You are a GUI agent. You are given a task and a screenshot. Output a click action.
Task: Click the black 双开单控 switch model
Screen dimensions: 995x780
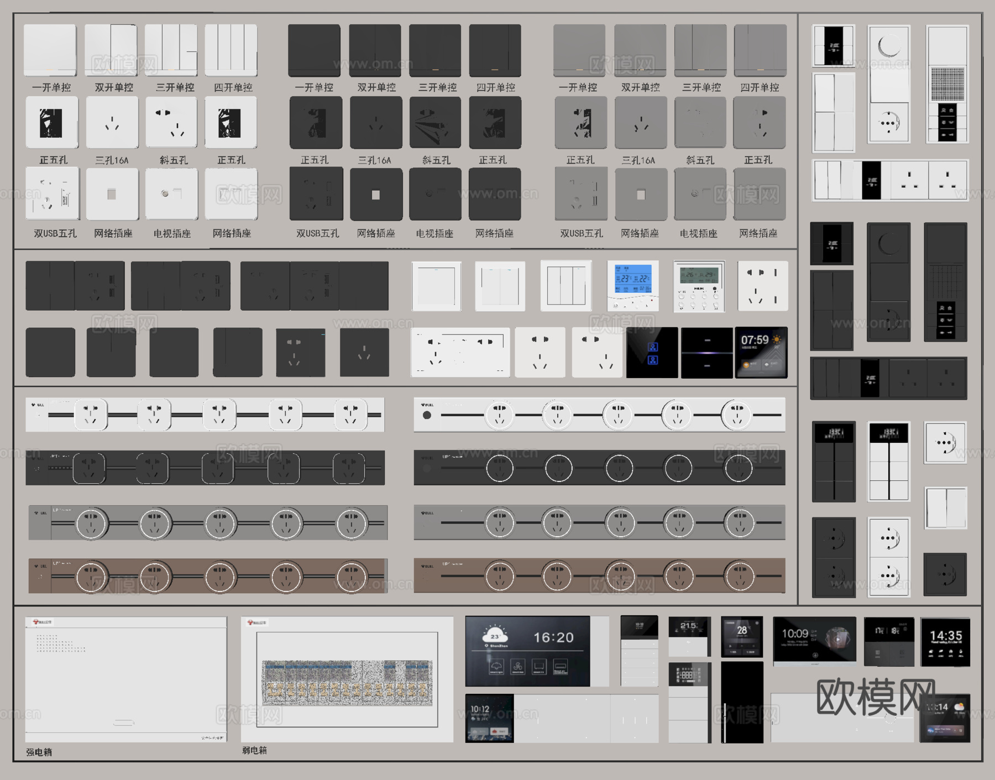[x=375, y=50]
